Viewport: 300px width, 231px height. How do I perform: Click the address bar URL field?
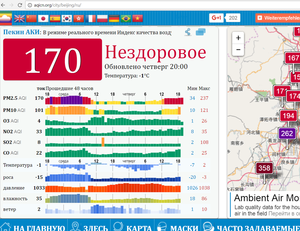click(163, 5)
